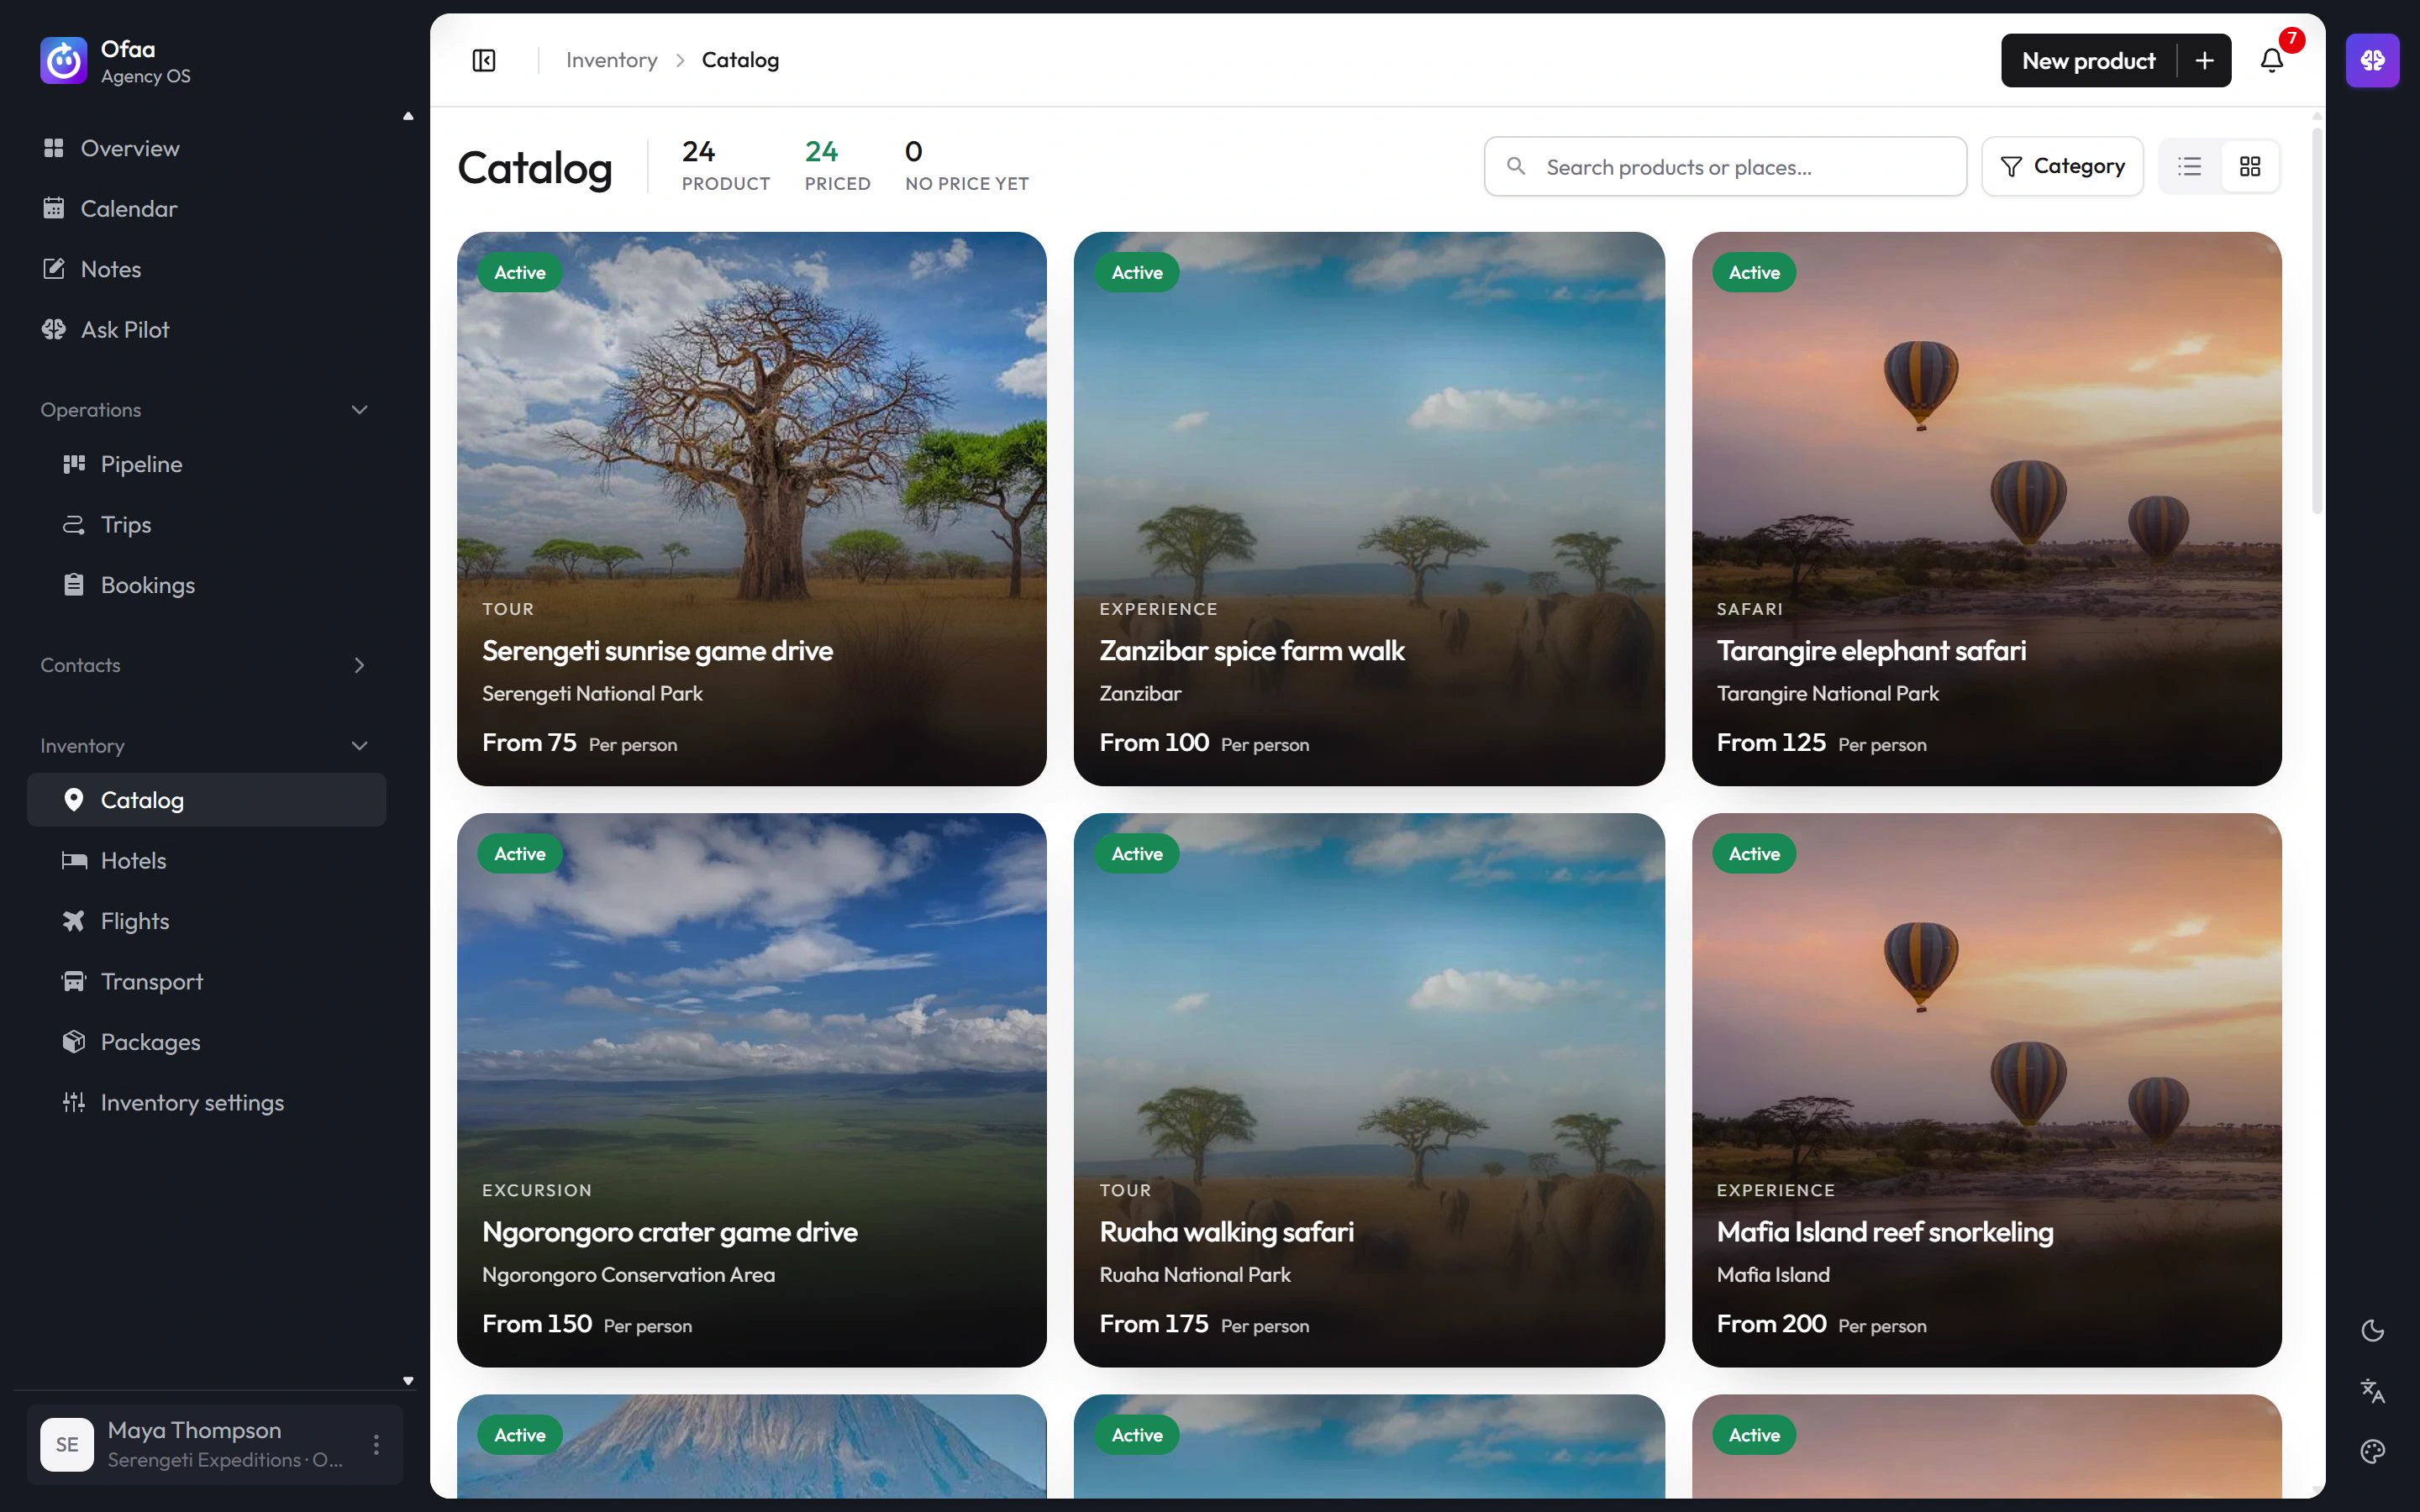The image size is (2420, 1512).
Task: Go to the Bookings page
Action: [207, 585]
